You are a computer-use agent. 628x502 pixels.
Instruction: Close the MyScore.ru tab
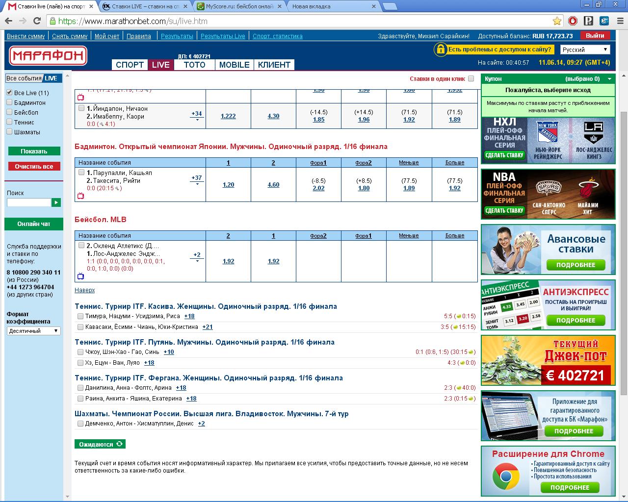click(280, 6)
